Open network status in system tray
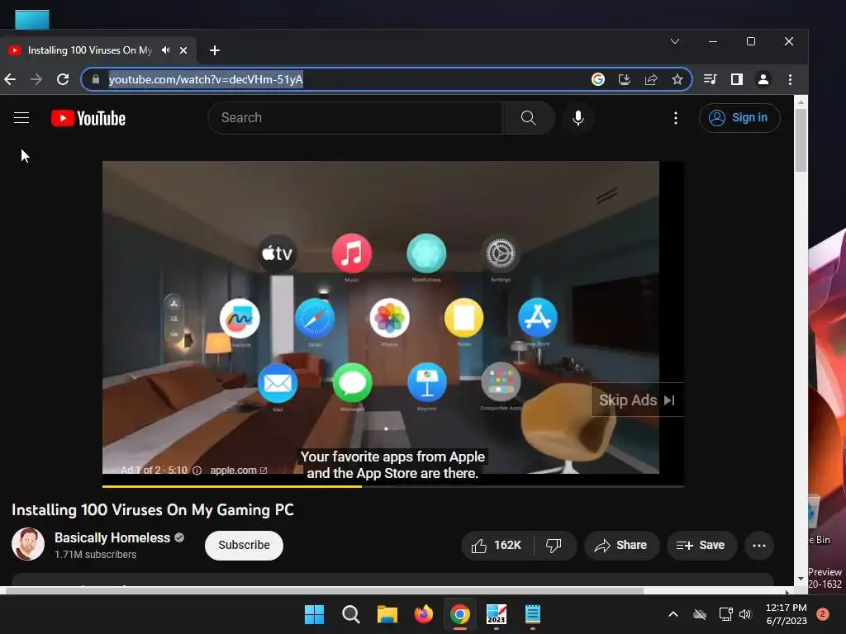The width and height of the screenshot is (846, 634). 725,614
